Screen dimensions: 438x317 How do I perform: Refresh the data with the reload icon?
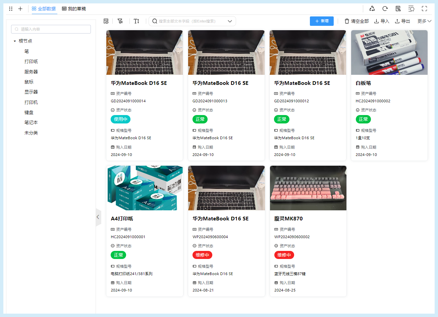pos(385,9)
